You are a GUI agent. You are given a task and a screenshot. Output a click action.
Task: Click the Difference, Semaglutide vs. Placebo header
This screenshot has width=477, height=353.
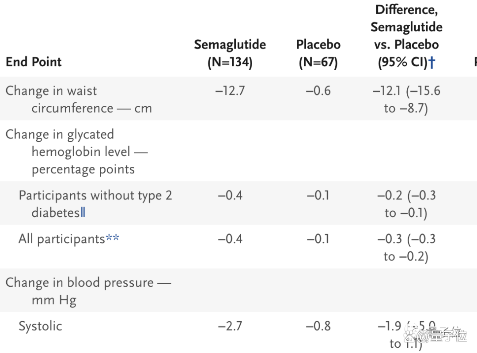406,36
